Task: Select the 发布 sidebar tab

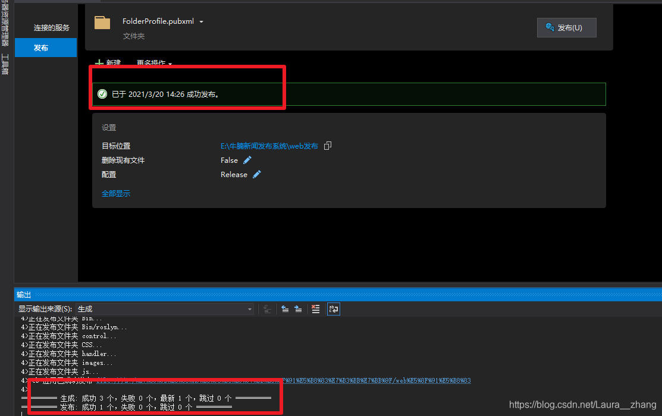Action: pyautogui.click(x=46, y=48)
